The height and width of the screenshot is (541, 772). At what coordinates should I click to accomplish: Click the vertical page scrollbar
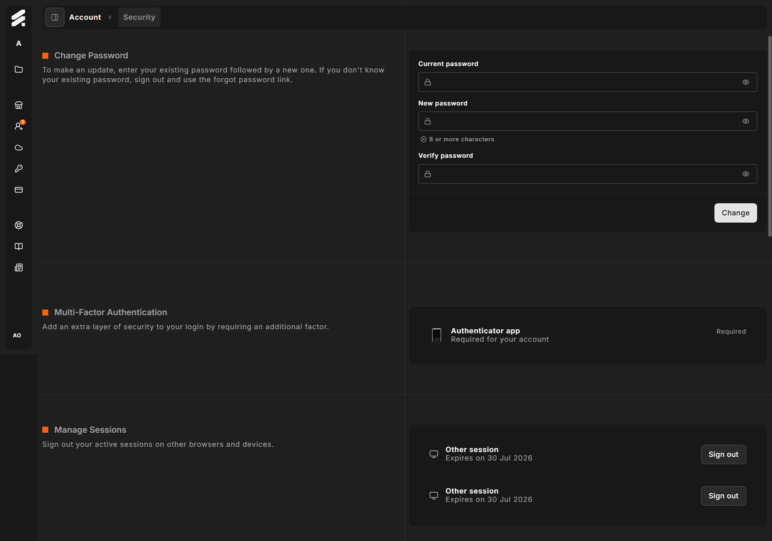[x=770, y=136]
